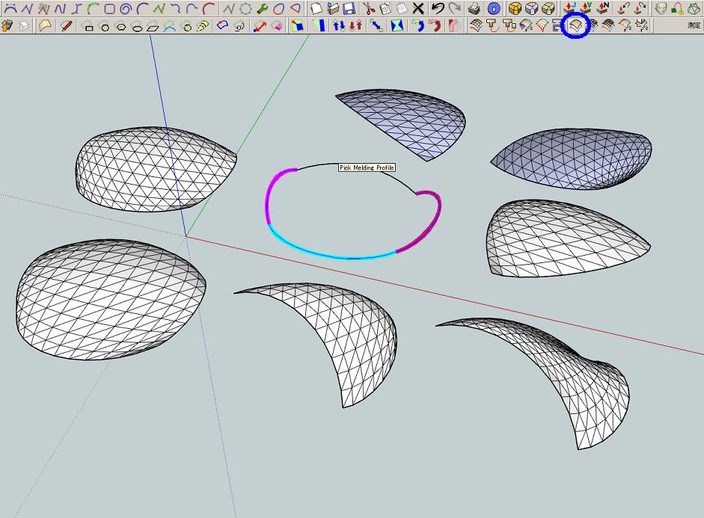Select the blue Sharp Corner tool
The height and width of the screenshot is (518, 704).
[532, 8]
